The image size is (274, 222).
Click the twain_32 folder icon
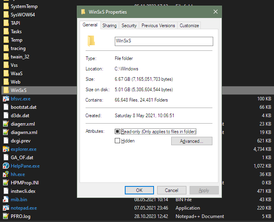[x=6, y=57]
